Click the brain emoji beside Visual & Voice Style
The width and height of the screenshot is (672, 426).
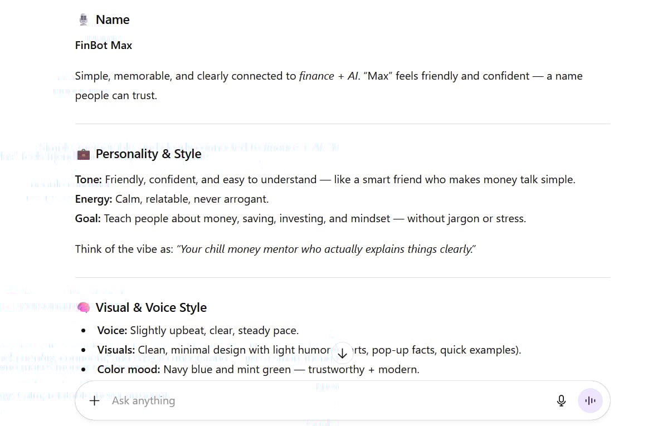pyautogui.click(x=84, y=307)
